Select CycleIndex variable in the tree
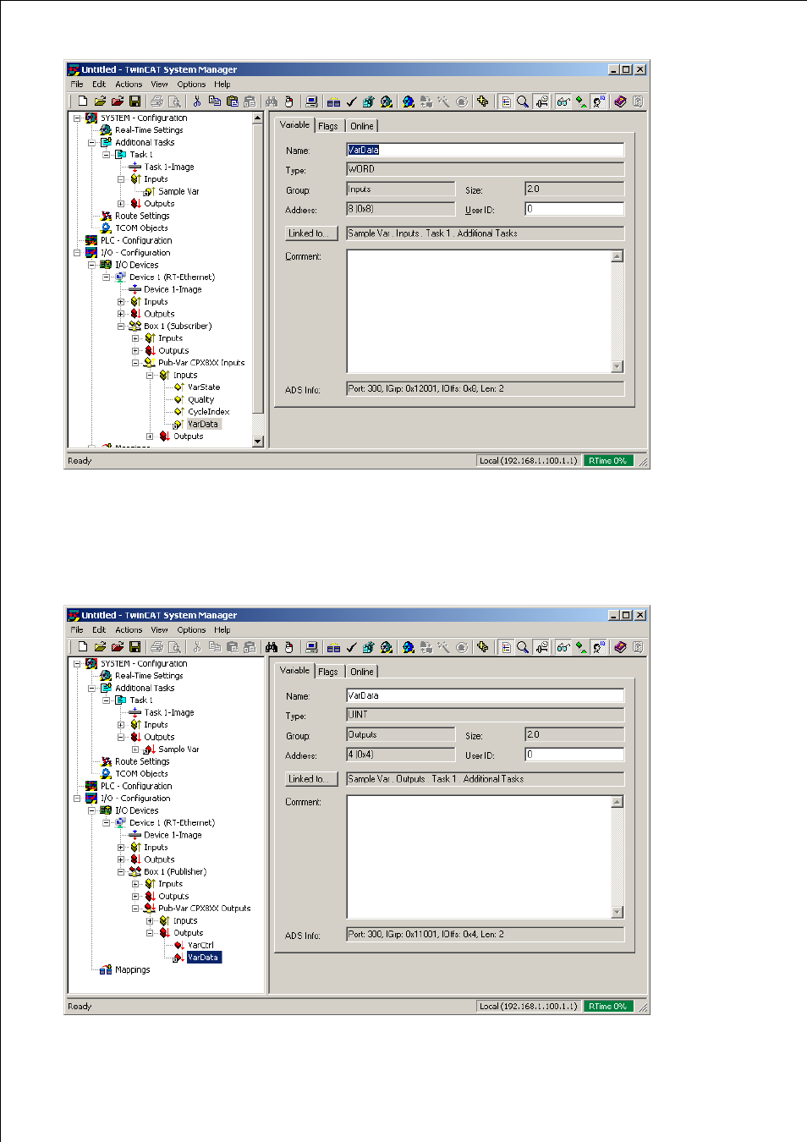The height and width of the screenshot is (1142, 807). (208, 412)
